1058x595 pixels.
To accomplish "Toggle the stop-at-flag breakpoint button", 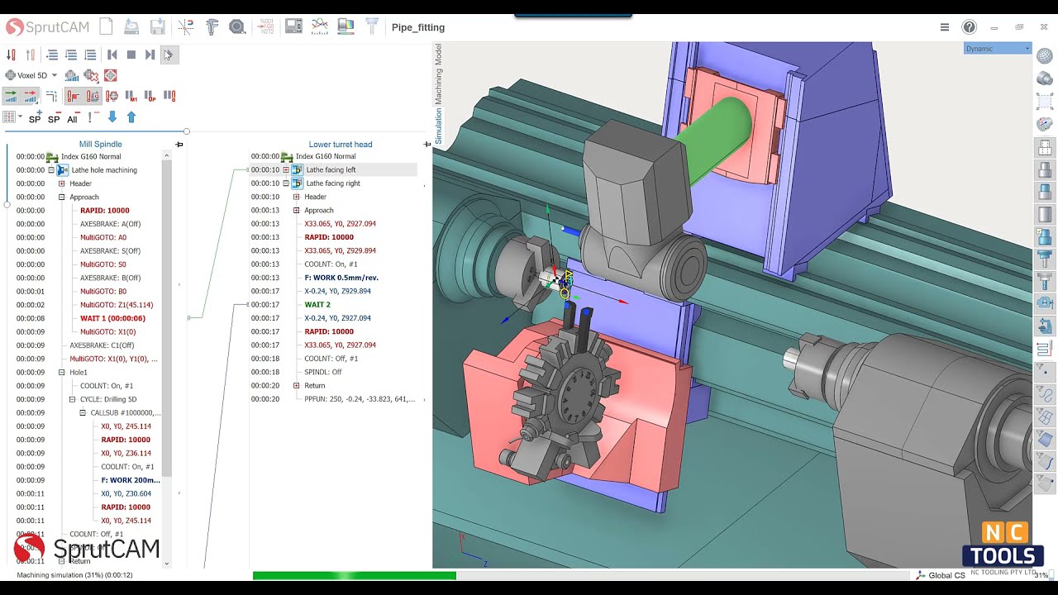I will click(74, 96).
